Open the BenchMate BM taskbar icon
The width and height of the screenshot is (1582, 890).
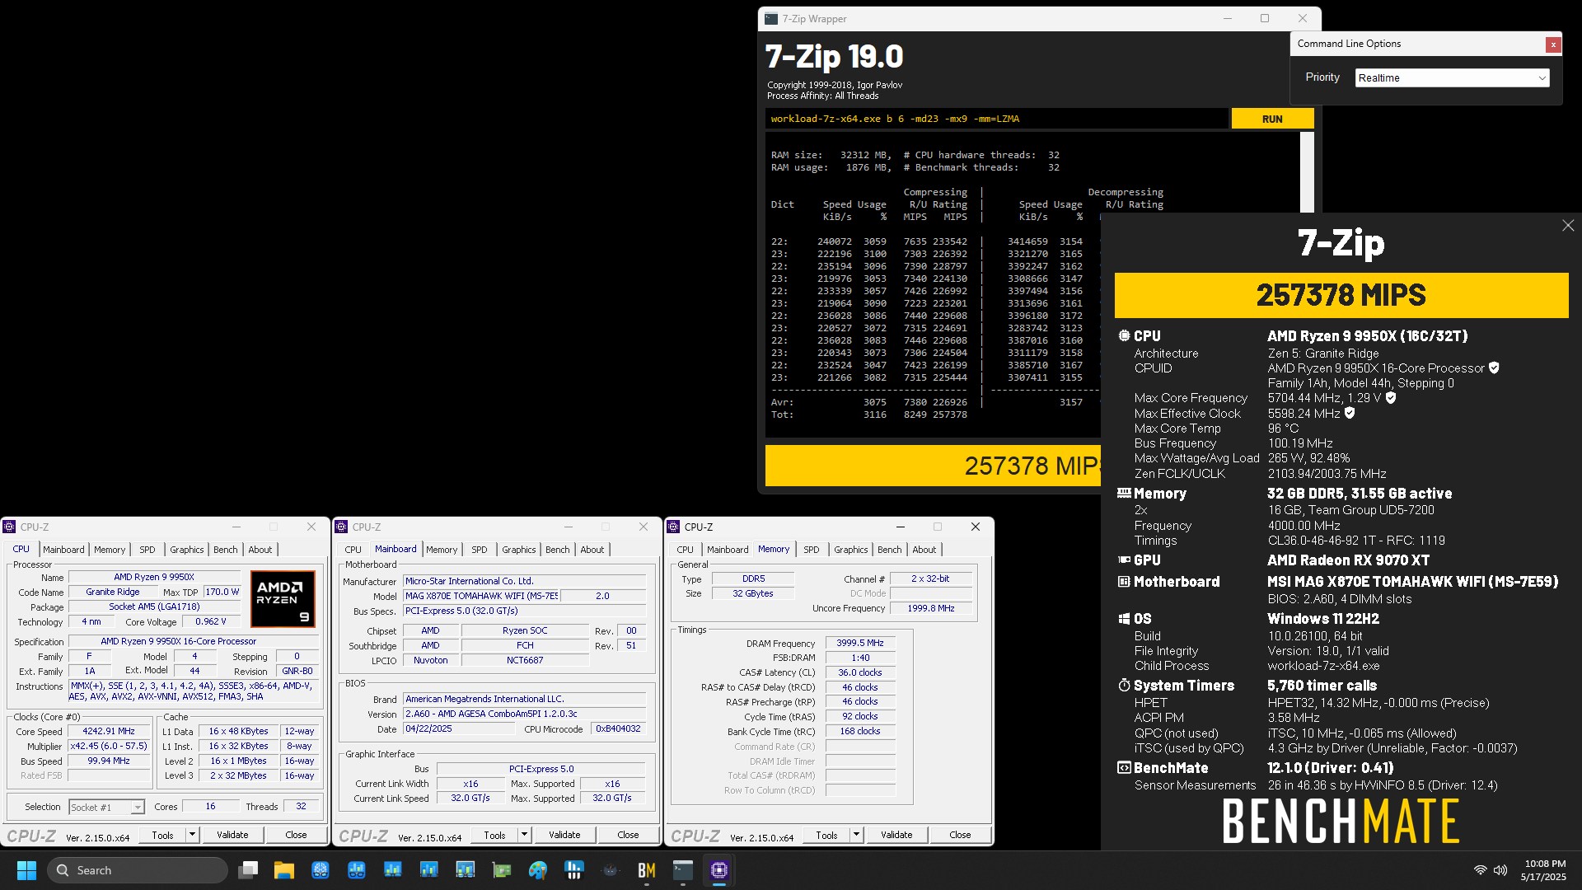(x=647, y=870)
